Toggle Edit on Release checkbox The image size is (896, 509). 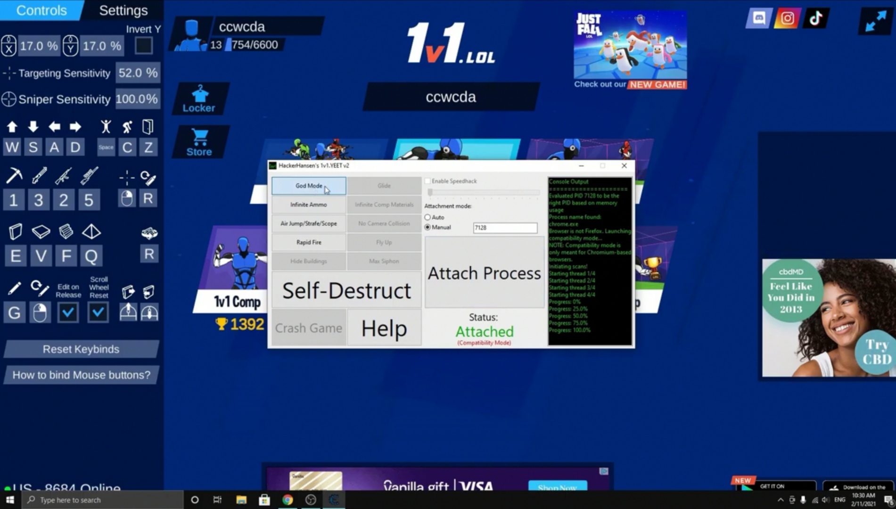coord(68,312)
